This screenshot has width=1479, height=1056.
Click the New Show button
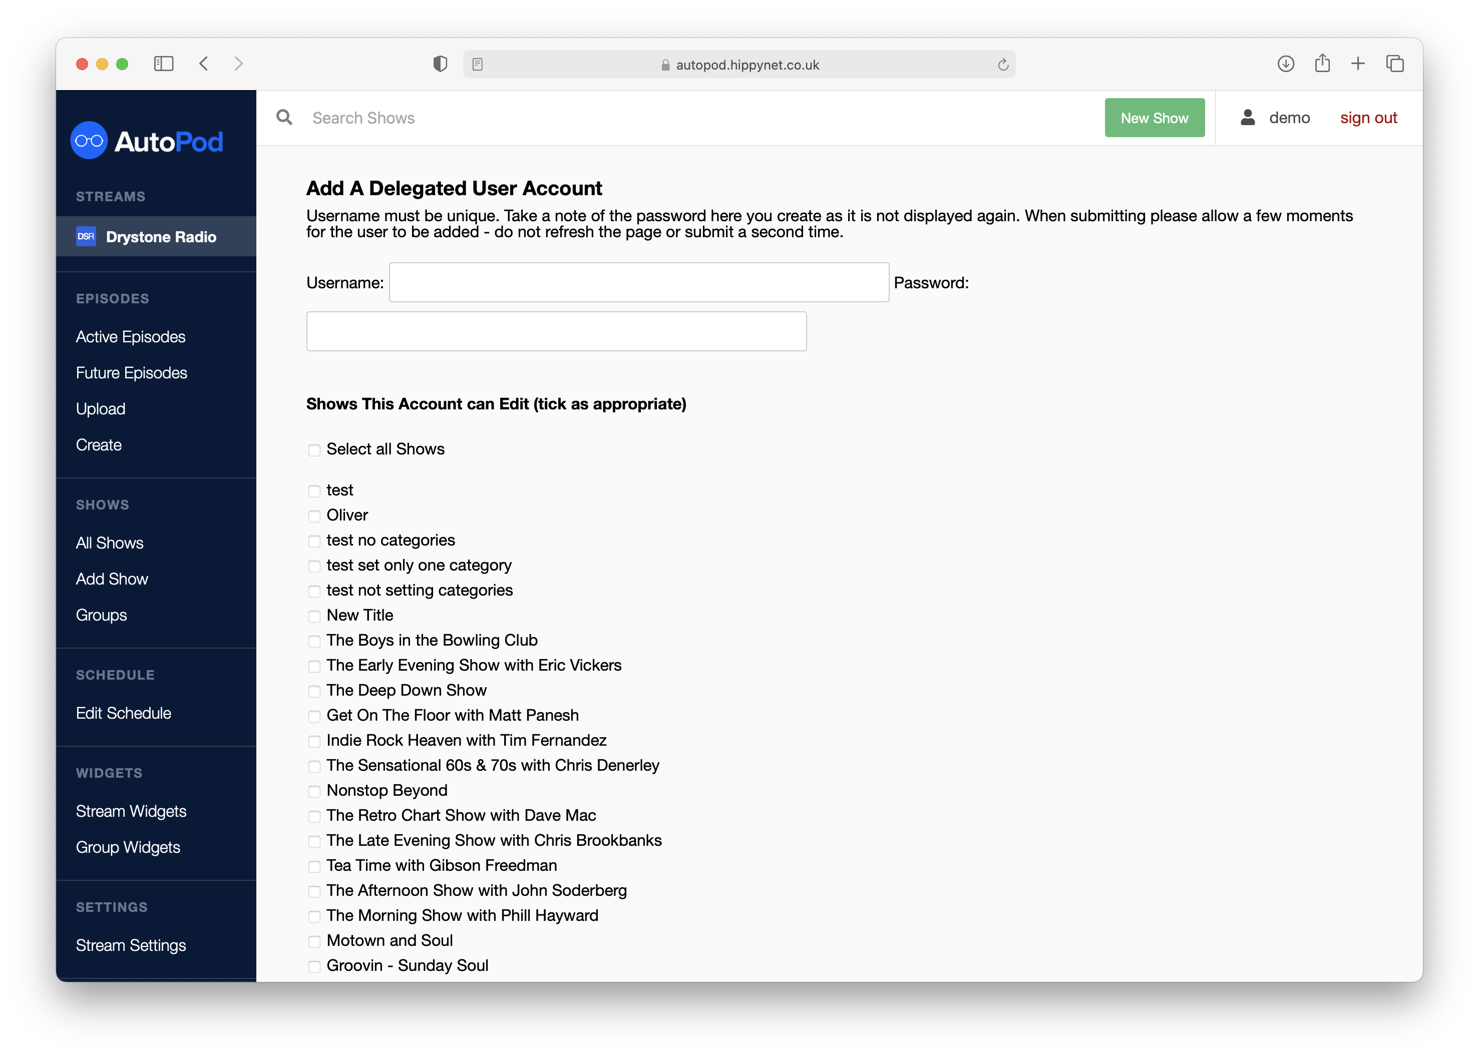click(x=1155, y=118)
